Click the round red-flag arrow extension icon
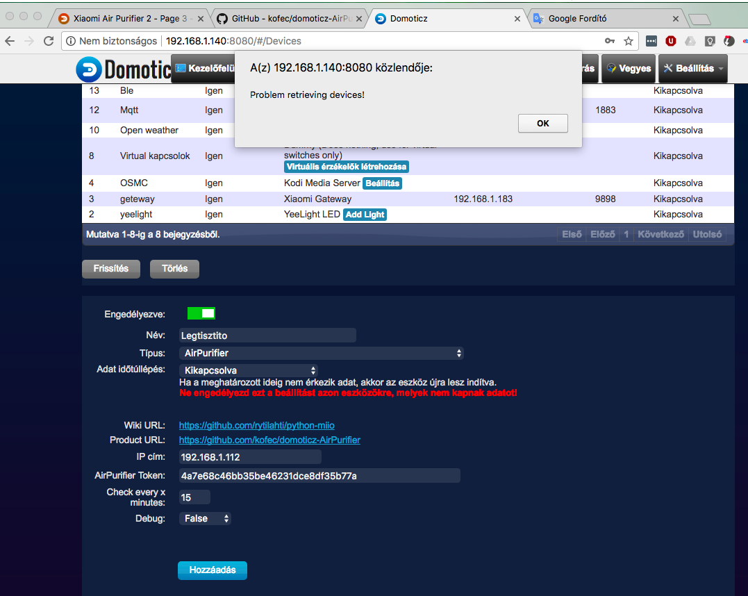This screenshot has width=748, height=596. click(729, 41)
